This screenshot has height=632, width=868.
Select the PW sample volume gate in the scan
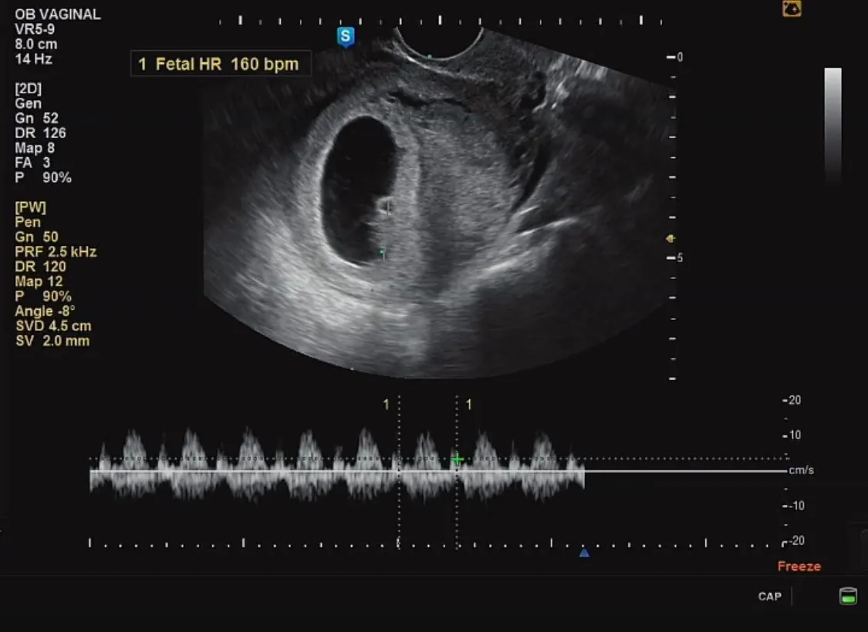coord(388,207)
